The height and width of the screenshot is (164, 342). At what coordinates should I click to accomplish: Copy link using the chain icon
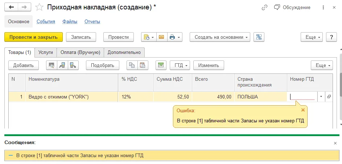click(x=264, y=7)
